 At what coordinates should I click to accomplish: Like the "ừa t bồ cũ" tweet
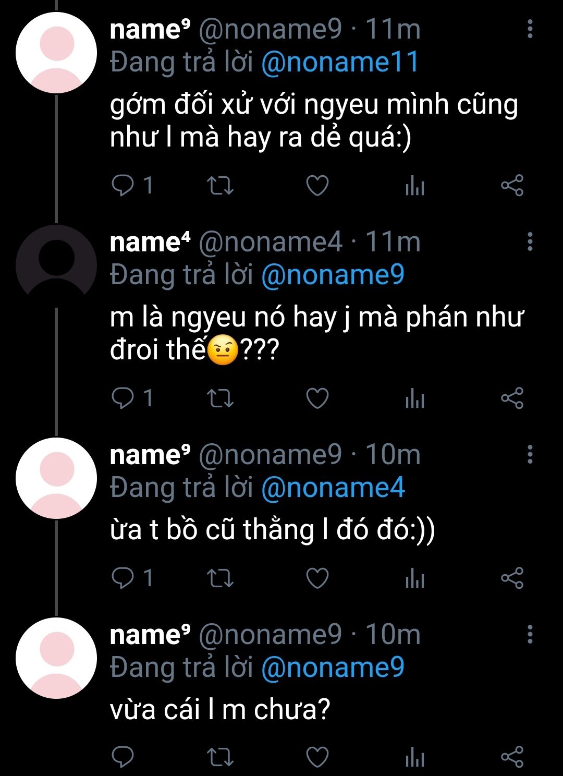(317, 578)
